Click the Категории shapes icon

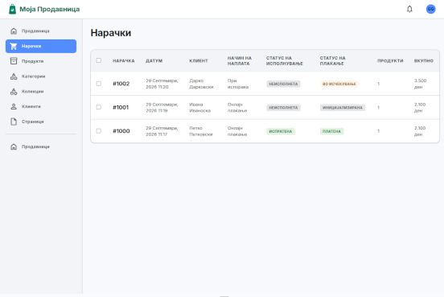click(x=14, y=76)
